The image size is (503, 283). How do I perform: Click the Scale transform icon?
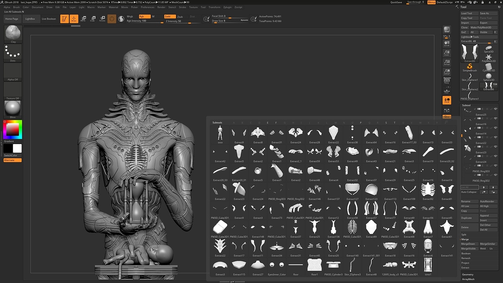point(92,19)
